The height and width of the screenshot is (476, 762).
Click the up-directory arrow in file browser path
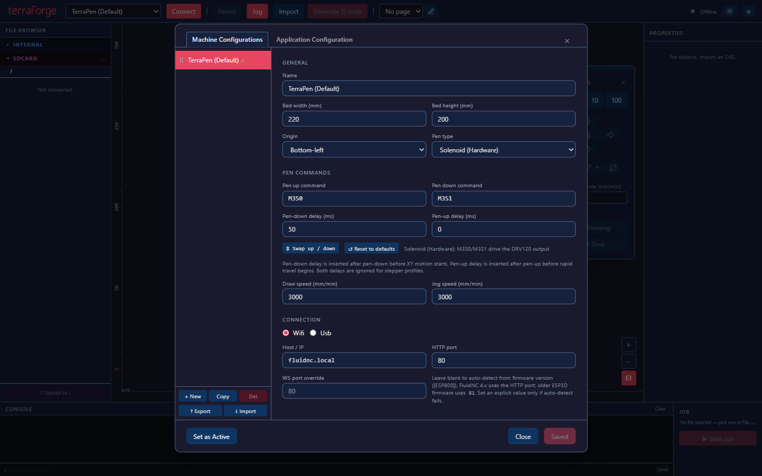point(5,71)
